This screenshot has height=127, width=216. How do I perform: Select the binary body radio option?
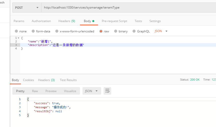point(116,31)
